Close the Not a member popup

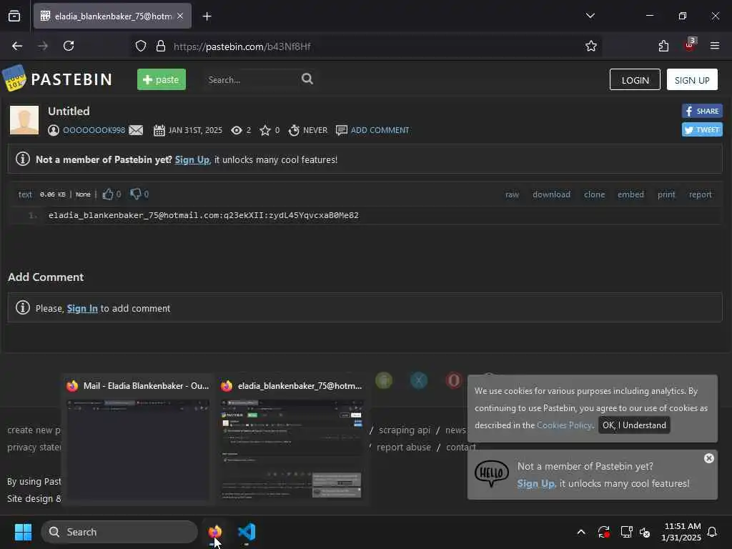click(708, 458)
